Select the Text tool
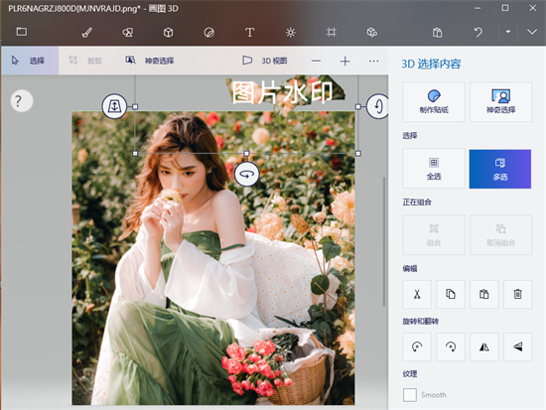Image resolution: width=546 pixels, height=410 pixels. pos(249,33)
